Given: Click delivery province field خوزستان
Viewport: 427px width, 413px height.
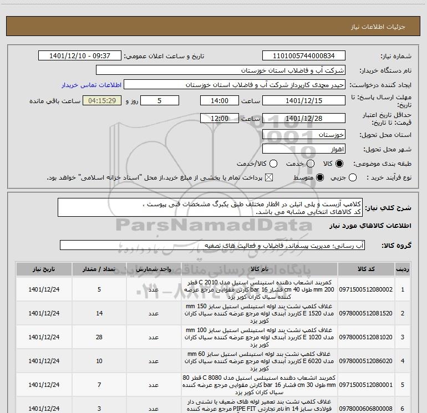Looking at the screenshot, I should (x=304, y=135).
